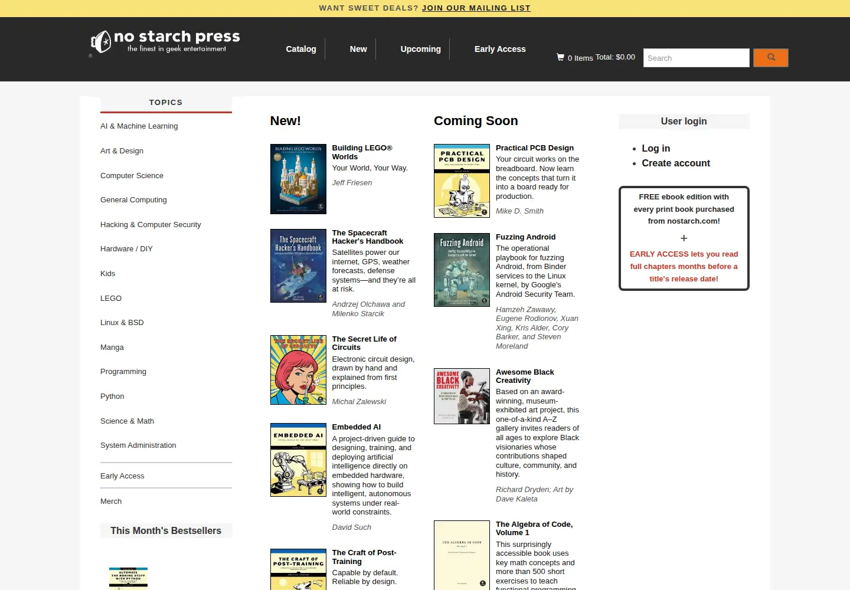The image size is (850, 590).
Task: Open The Secret Life of Circuits cover
Action: (298, 370)
